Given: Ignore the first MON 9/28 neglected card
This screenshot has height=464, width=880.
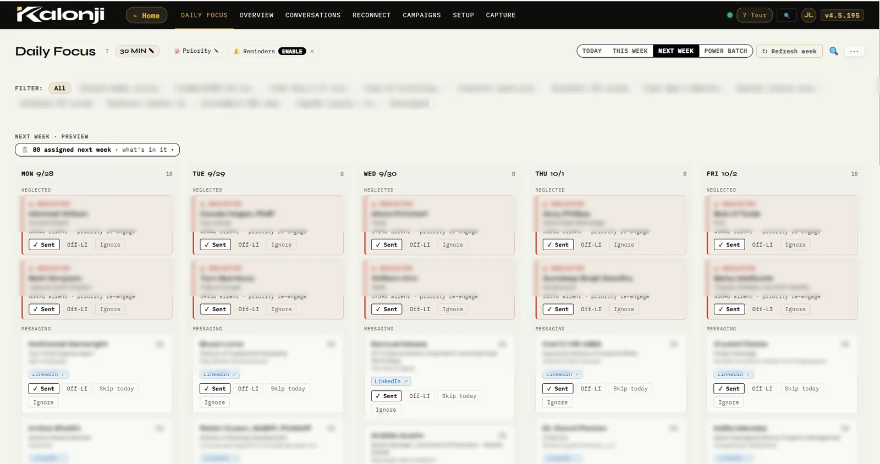Looking at the screenshot, I should coord(110,245).
